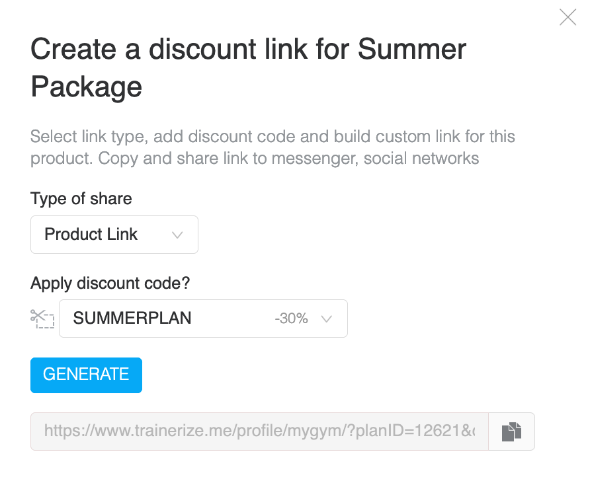Expand the chevron beside -30%
This screenshot has height=489, width=590.
pos(326,319)
